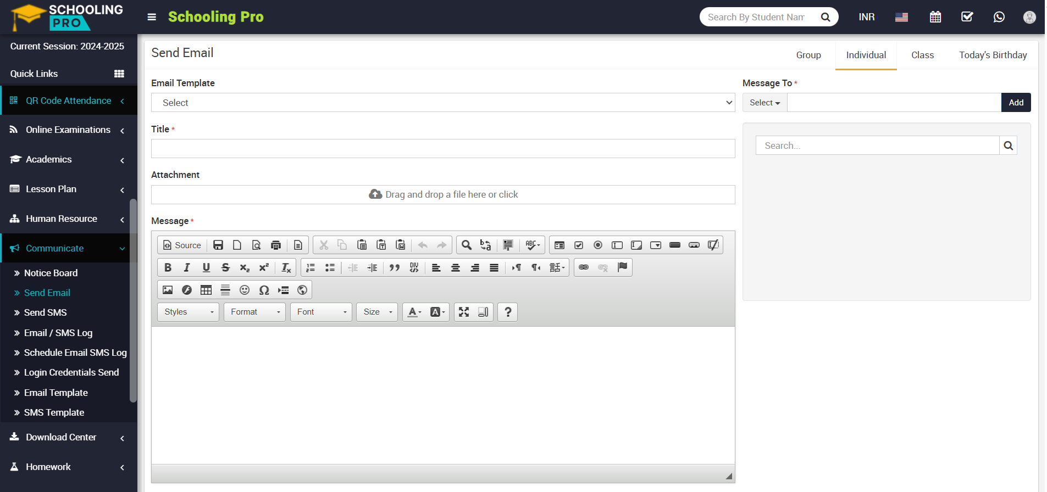Insert a checkbox form element

click(x=579, y=245)
